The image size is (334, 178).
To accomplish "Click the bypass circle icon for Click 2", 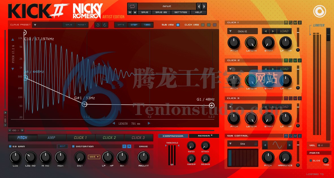I will pos(290,61).
